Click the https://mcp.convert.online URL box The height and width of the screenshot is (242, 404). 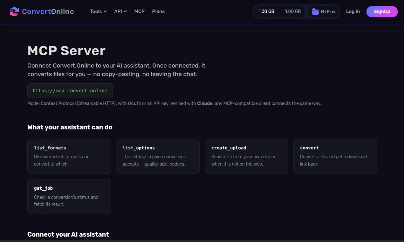(x=70, y=91)
